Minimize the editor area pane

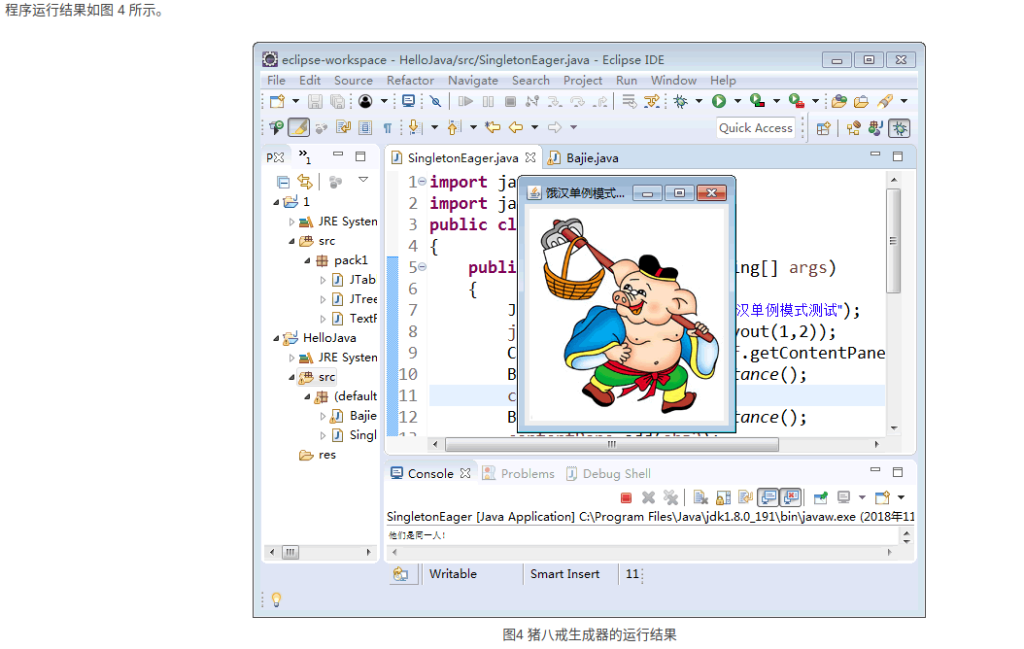pos(875,154)
